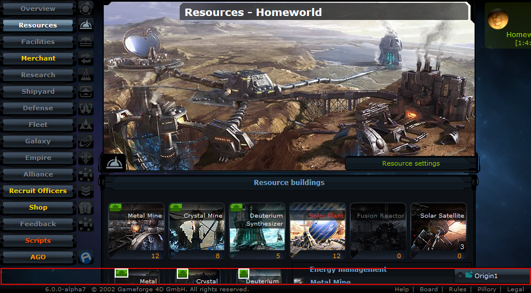The image size is (531, 293).
Task: Click the resources icon below the banner image
Action: [x=114, y=163]
